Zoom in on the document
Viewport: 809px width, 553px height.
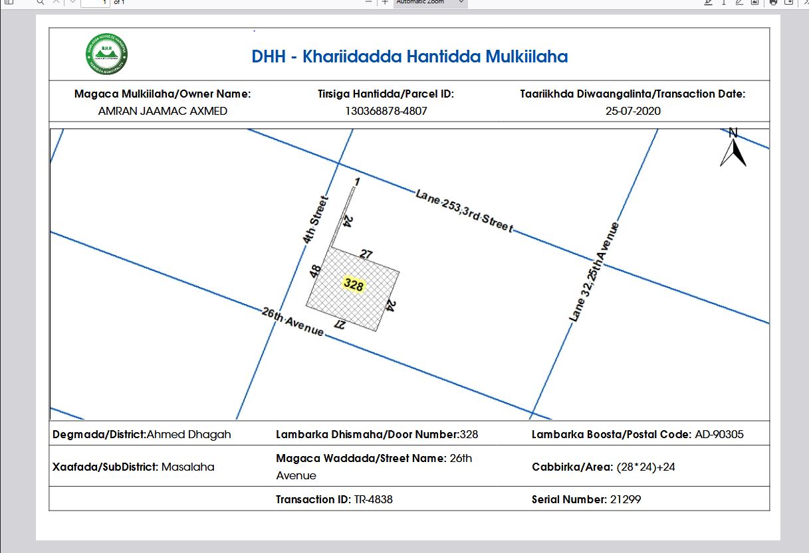tap(385, 2)
